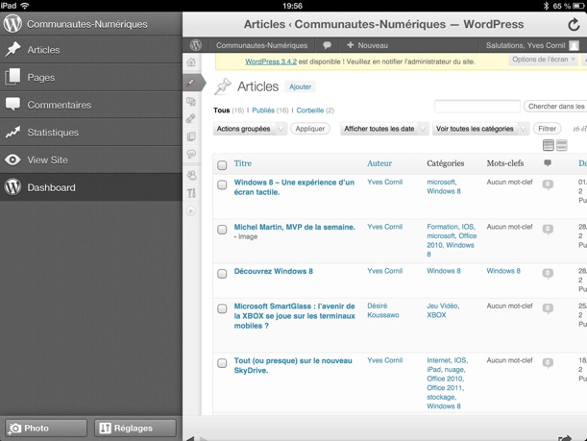Show Corbeille articles filter
The width and height of the screenshot is (587, 441).
click(x=310, y=110)
